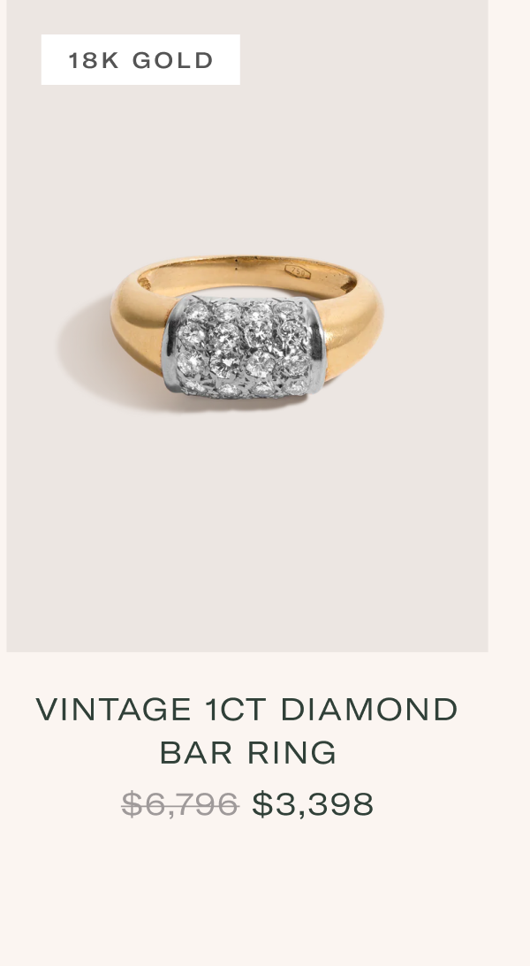This screenshot has height=966, width=530.
Task: Select the $3,398 sale price
Action: (x=313, y=804)
